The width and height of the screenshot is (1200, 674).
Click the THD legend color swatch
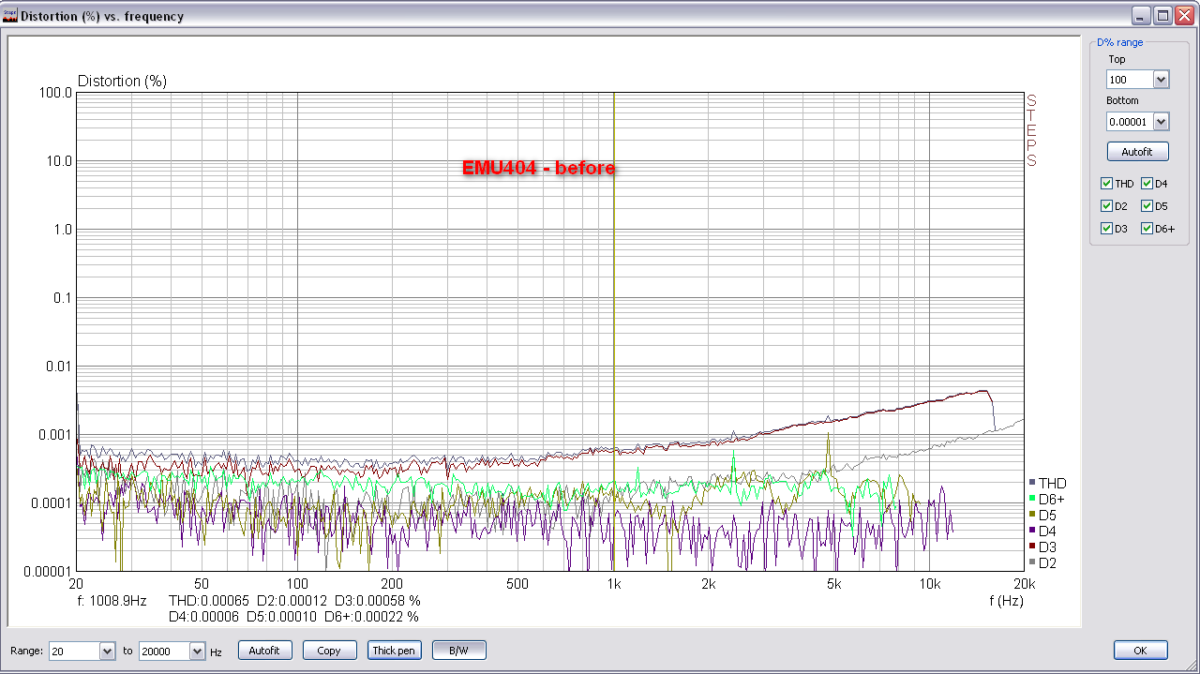coord(1031,483)
